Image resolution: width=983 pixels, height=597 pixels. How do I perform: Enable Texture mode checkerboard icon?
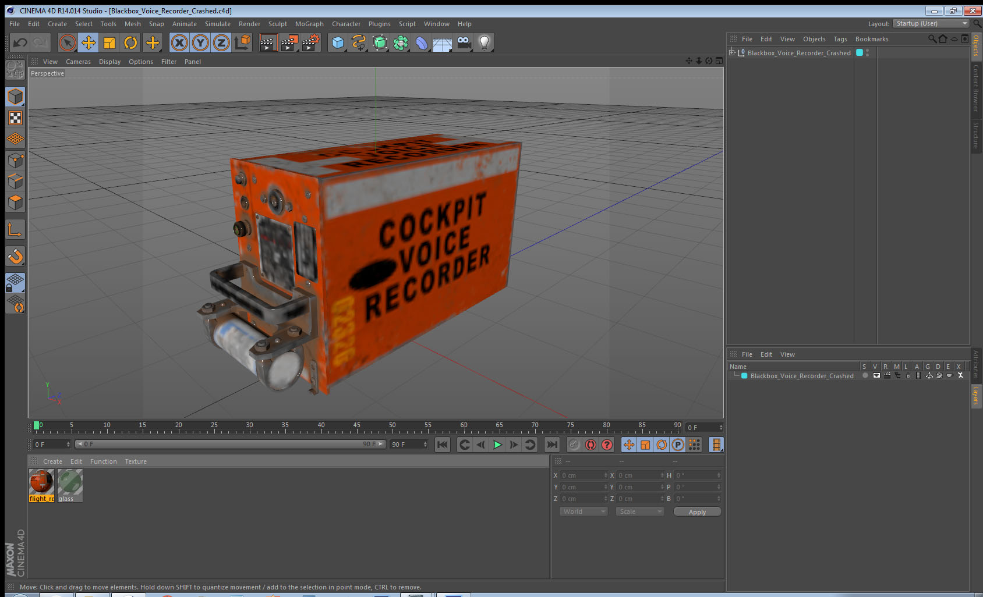[x=16, y=118]
